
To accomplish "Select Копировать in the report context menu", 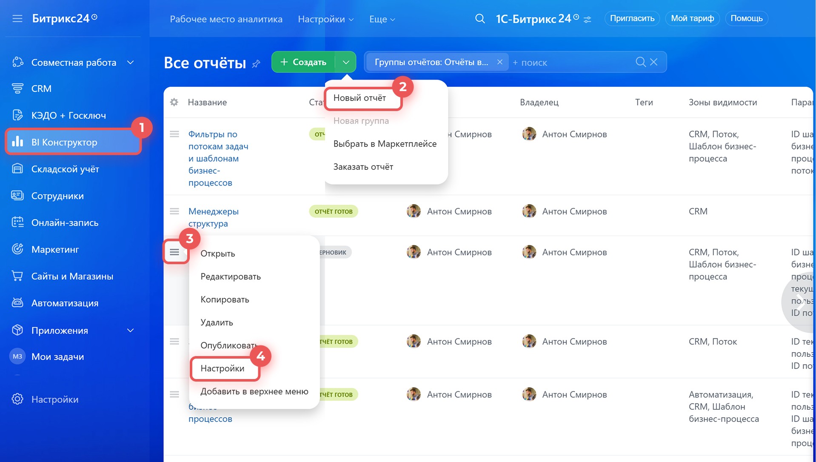I will coord(225,299).
